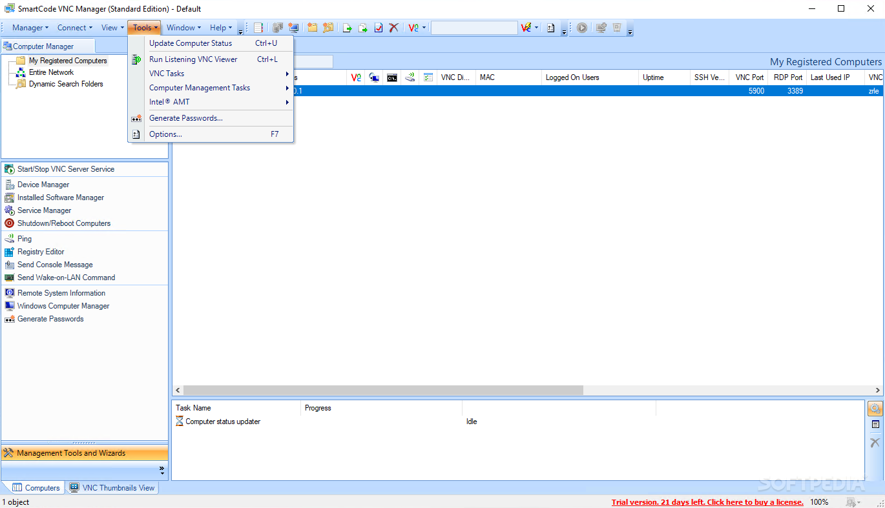The image size is (885, 508).
Task: Click the import document toolbar icon
Action: click(347, 28)
